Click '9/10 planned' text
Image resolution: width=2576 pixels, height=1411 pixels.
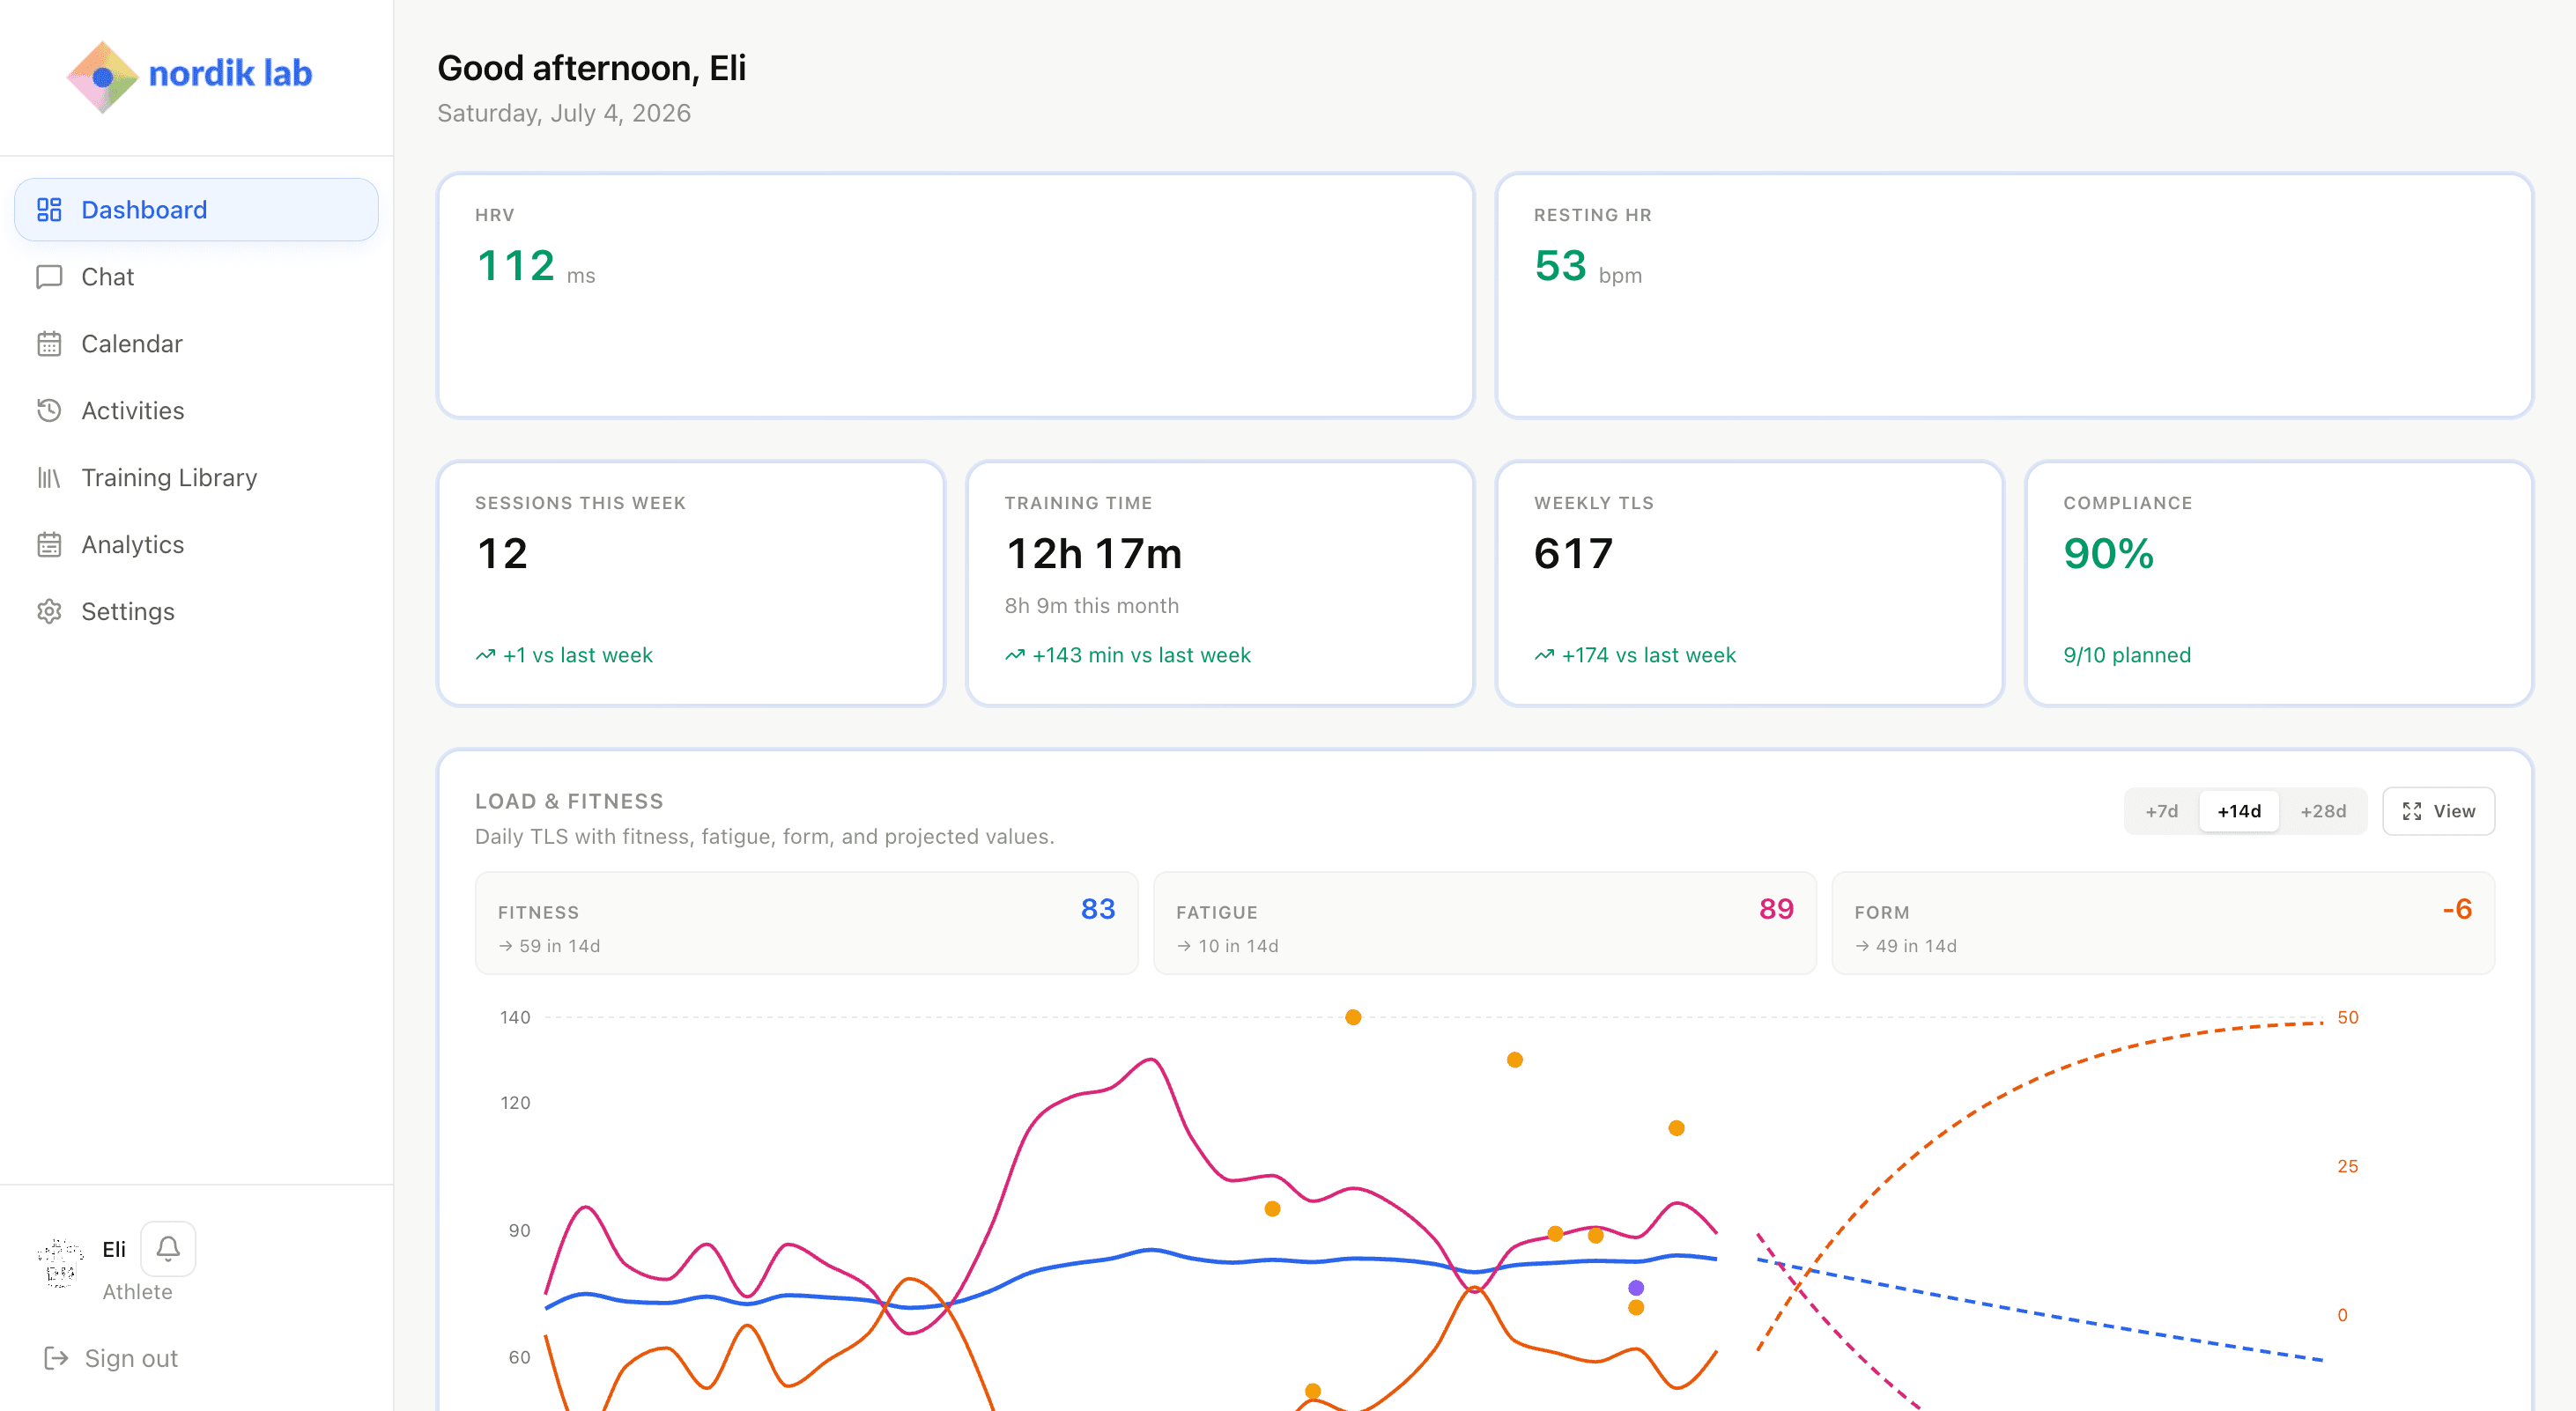click(x=2127, y=655)
